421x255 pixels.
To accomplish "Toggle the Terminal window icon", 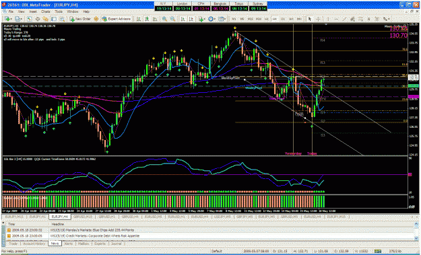I will coord(54,19).
